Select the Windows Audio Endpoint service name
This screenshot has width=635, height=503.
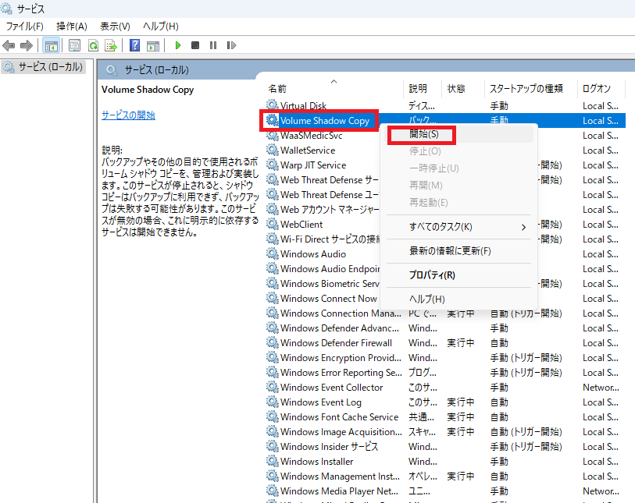(x=330, y=269)
